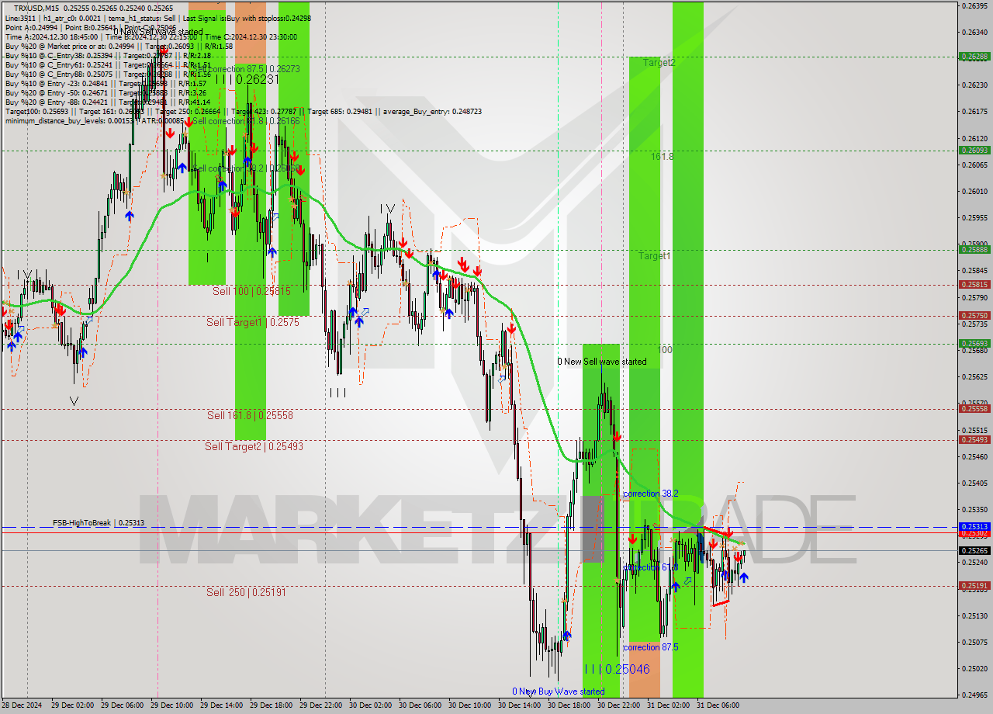This screenshot has width=993, height=714.
Task: Select the green 0.25888 price tag
Action: tap(974, 249)
